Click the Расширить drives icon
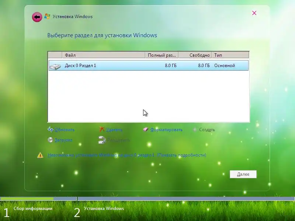295x221 pixels. (x=102, y=140)
